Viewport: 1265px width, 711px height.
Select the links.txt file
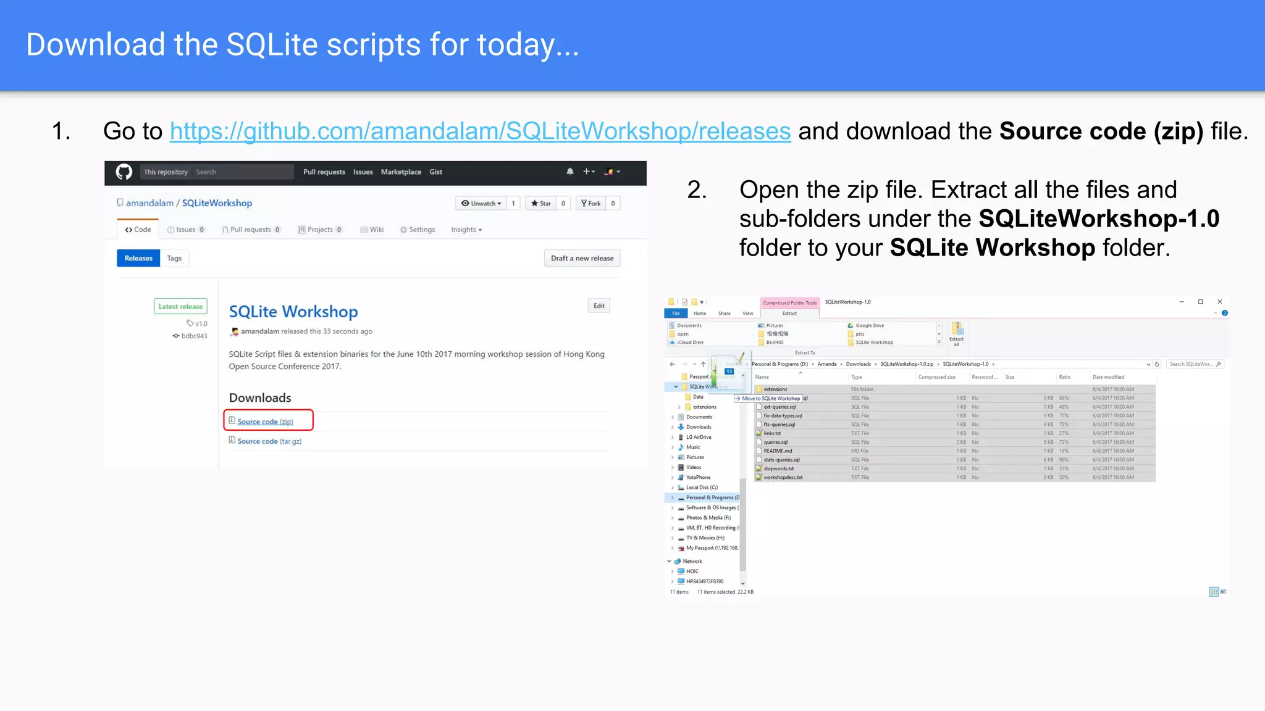coord(955,433)
